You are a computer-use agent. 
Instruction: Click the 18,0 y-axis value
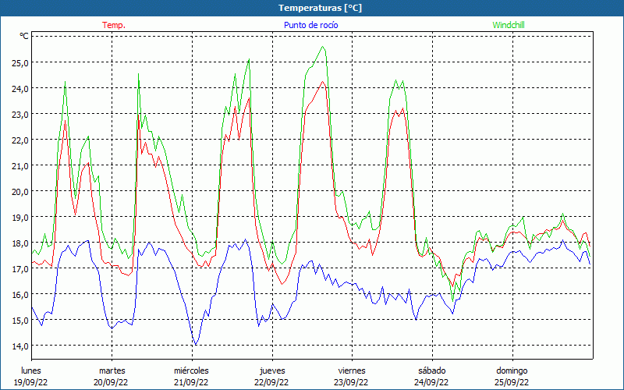coord(20,243)
